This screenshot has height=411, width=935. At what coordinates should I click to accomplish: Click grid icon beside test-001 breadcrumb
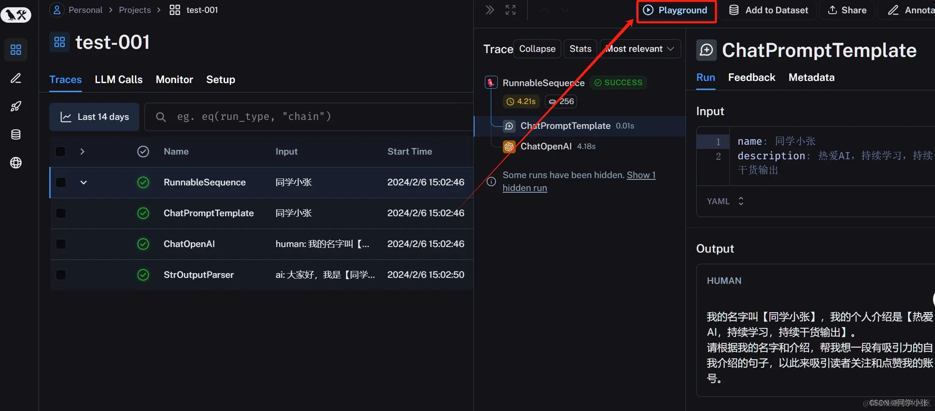[175, 10]
